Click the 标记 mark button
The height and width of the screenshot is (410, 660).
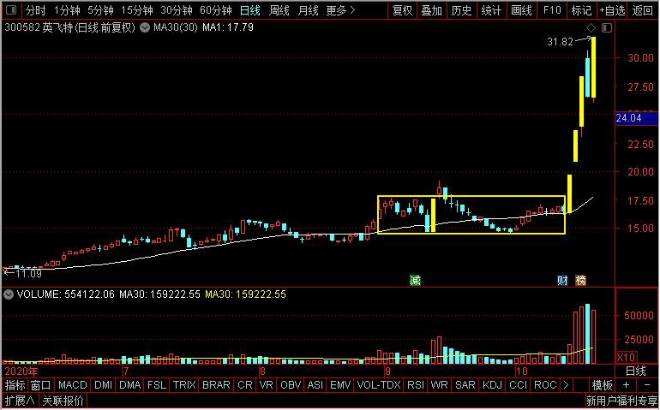click(582, 10)
